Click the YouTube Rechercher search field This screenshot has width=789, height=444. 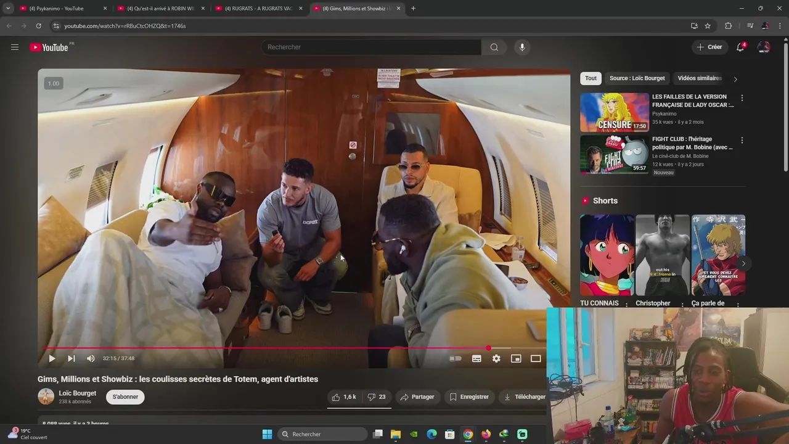pyautogui.click(x=371, y=47)
